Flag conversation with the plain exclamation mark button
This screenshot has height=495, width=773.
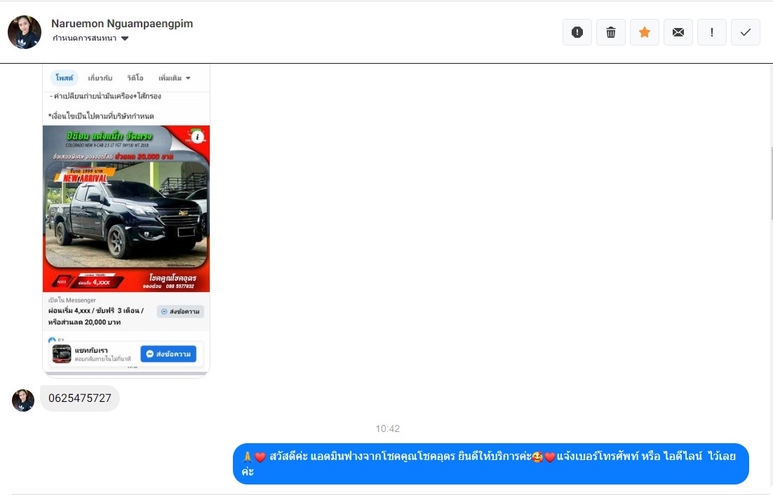pos(712,32)
